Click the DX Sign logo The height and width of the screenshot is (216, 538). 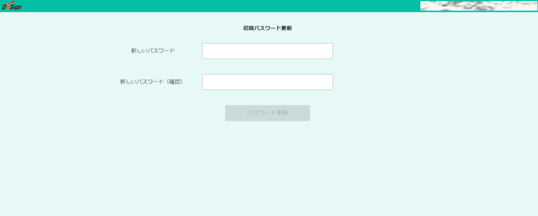tap(11, 6)
